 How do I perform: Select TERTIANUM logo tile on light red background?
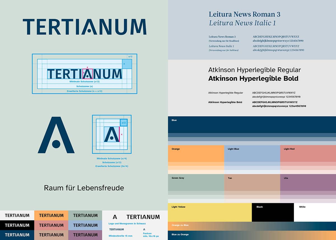51,225
